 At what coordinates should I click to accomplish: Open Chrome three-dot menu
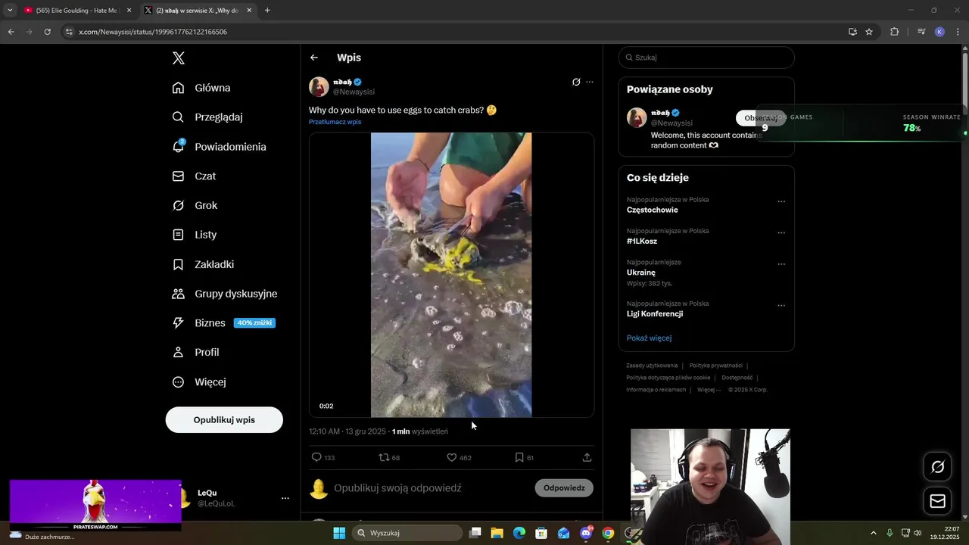pyautogui.click(x=957, y=32)
